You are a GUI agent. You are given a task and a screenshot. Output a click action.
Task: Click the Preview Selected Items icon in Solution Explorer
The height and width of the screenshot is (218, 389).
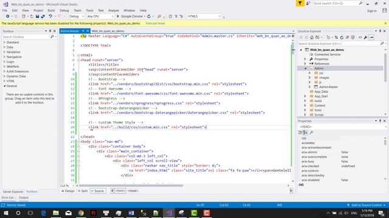click(x=371, y=38)
